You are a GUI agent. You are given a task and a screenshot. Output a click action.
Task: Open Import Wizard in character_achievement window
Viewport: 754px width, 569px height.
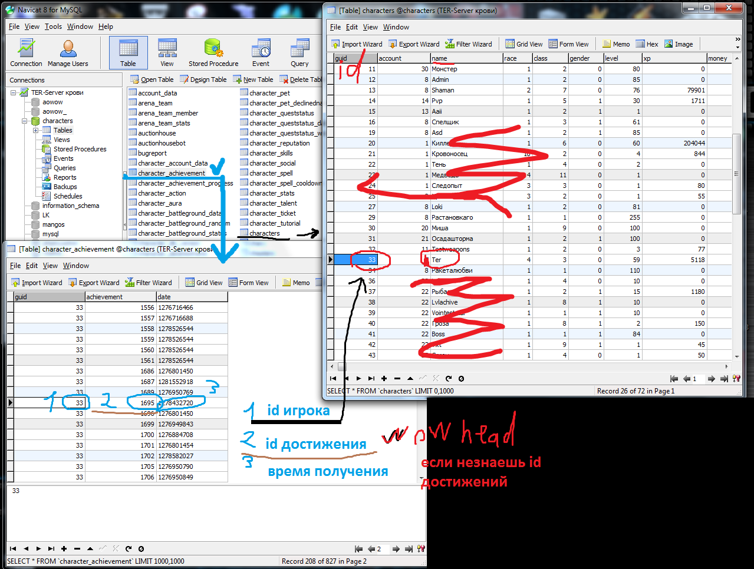click(37, 283)
